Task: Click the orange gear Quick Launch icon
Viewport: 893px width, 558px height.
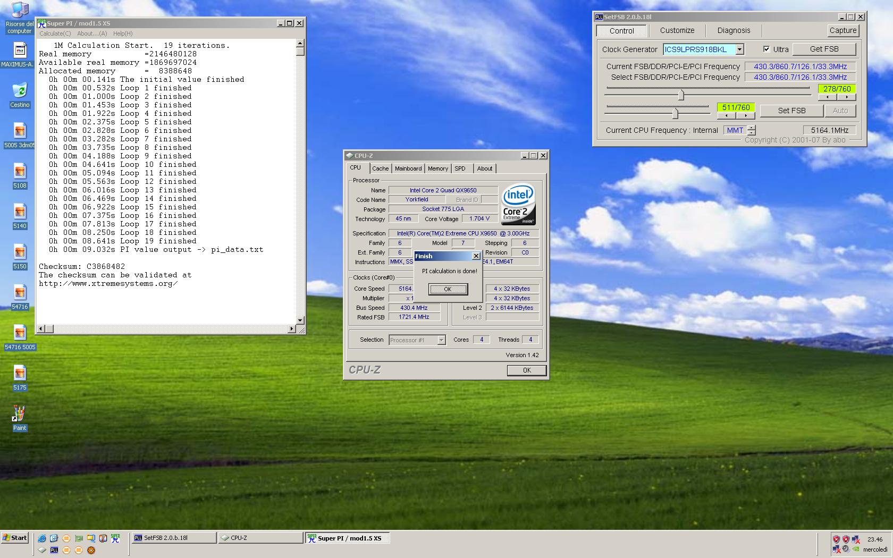Action: pos(91,550)
